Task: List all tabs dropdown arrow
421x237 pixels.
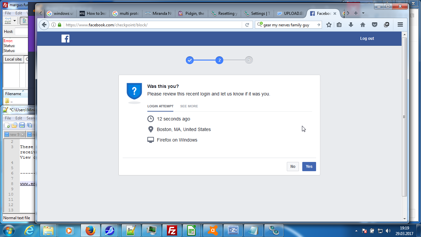Action: pos(363,13)
